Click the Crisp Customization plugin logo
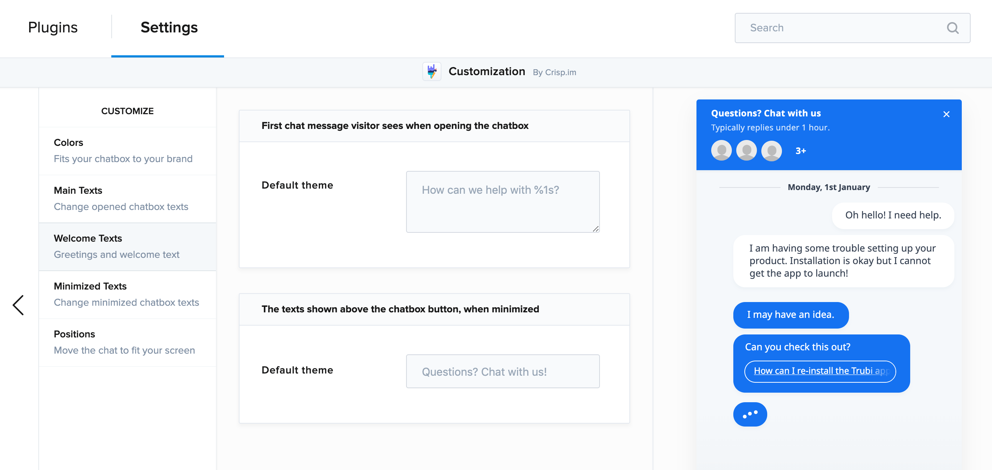The image size is (992, 470). (x=432, y=71)
